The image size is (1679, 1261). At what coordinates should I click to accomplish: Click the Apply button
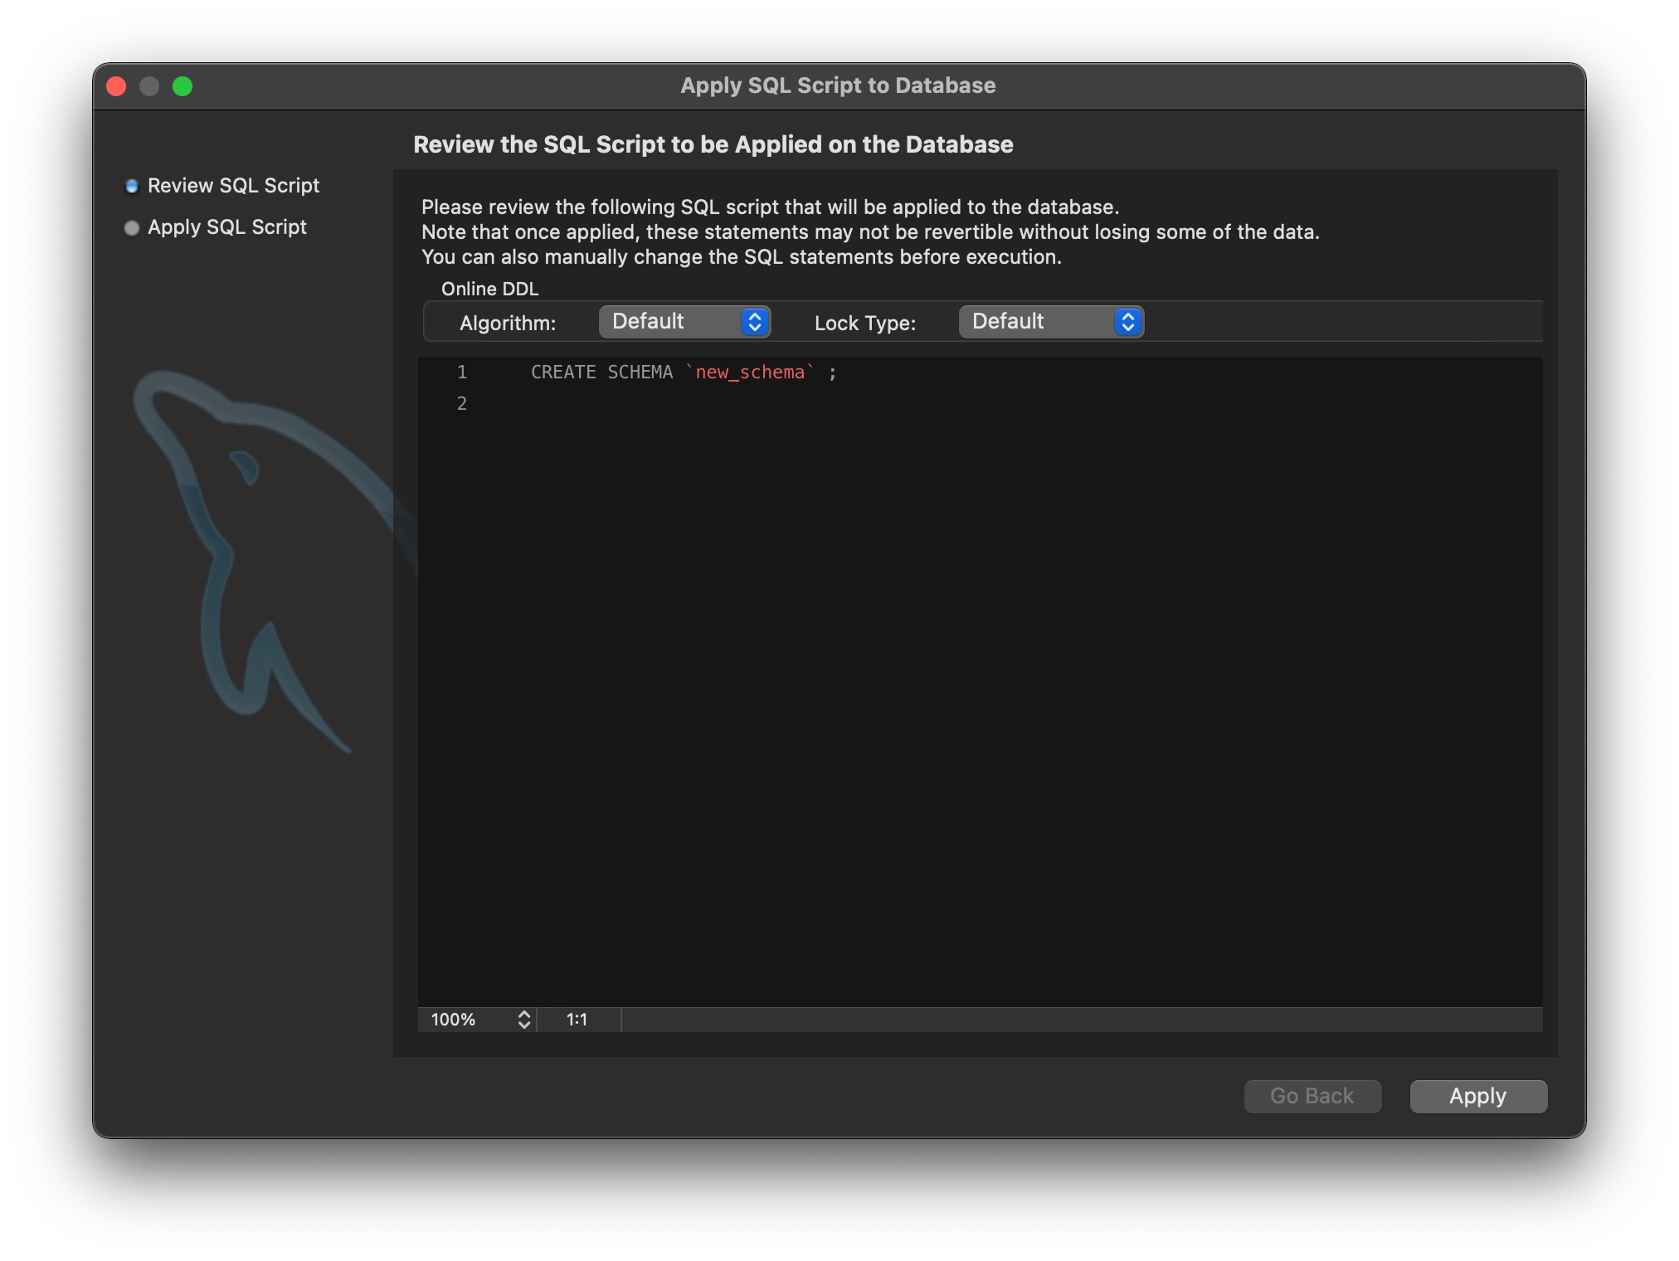(1477, 1096)
